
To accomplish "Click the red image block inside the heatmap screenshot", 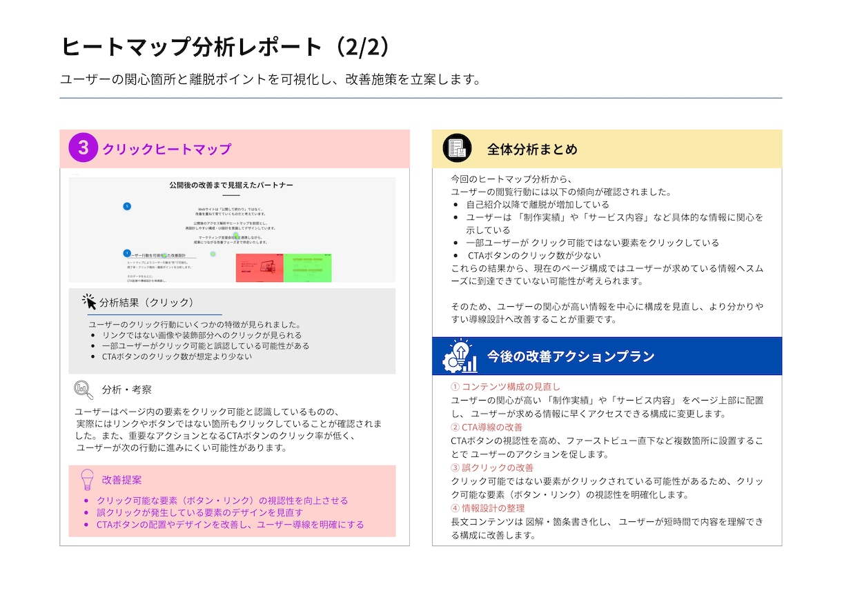I will 260,268.
